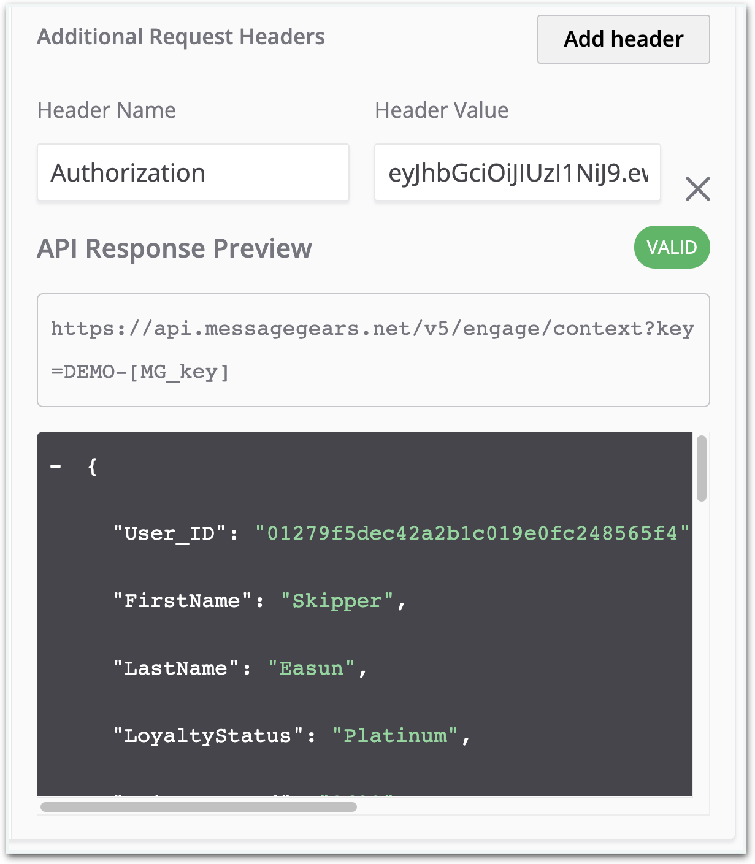
Task: Click the Additional Request Headers heading
Action: [x=181, y=36]
